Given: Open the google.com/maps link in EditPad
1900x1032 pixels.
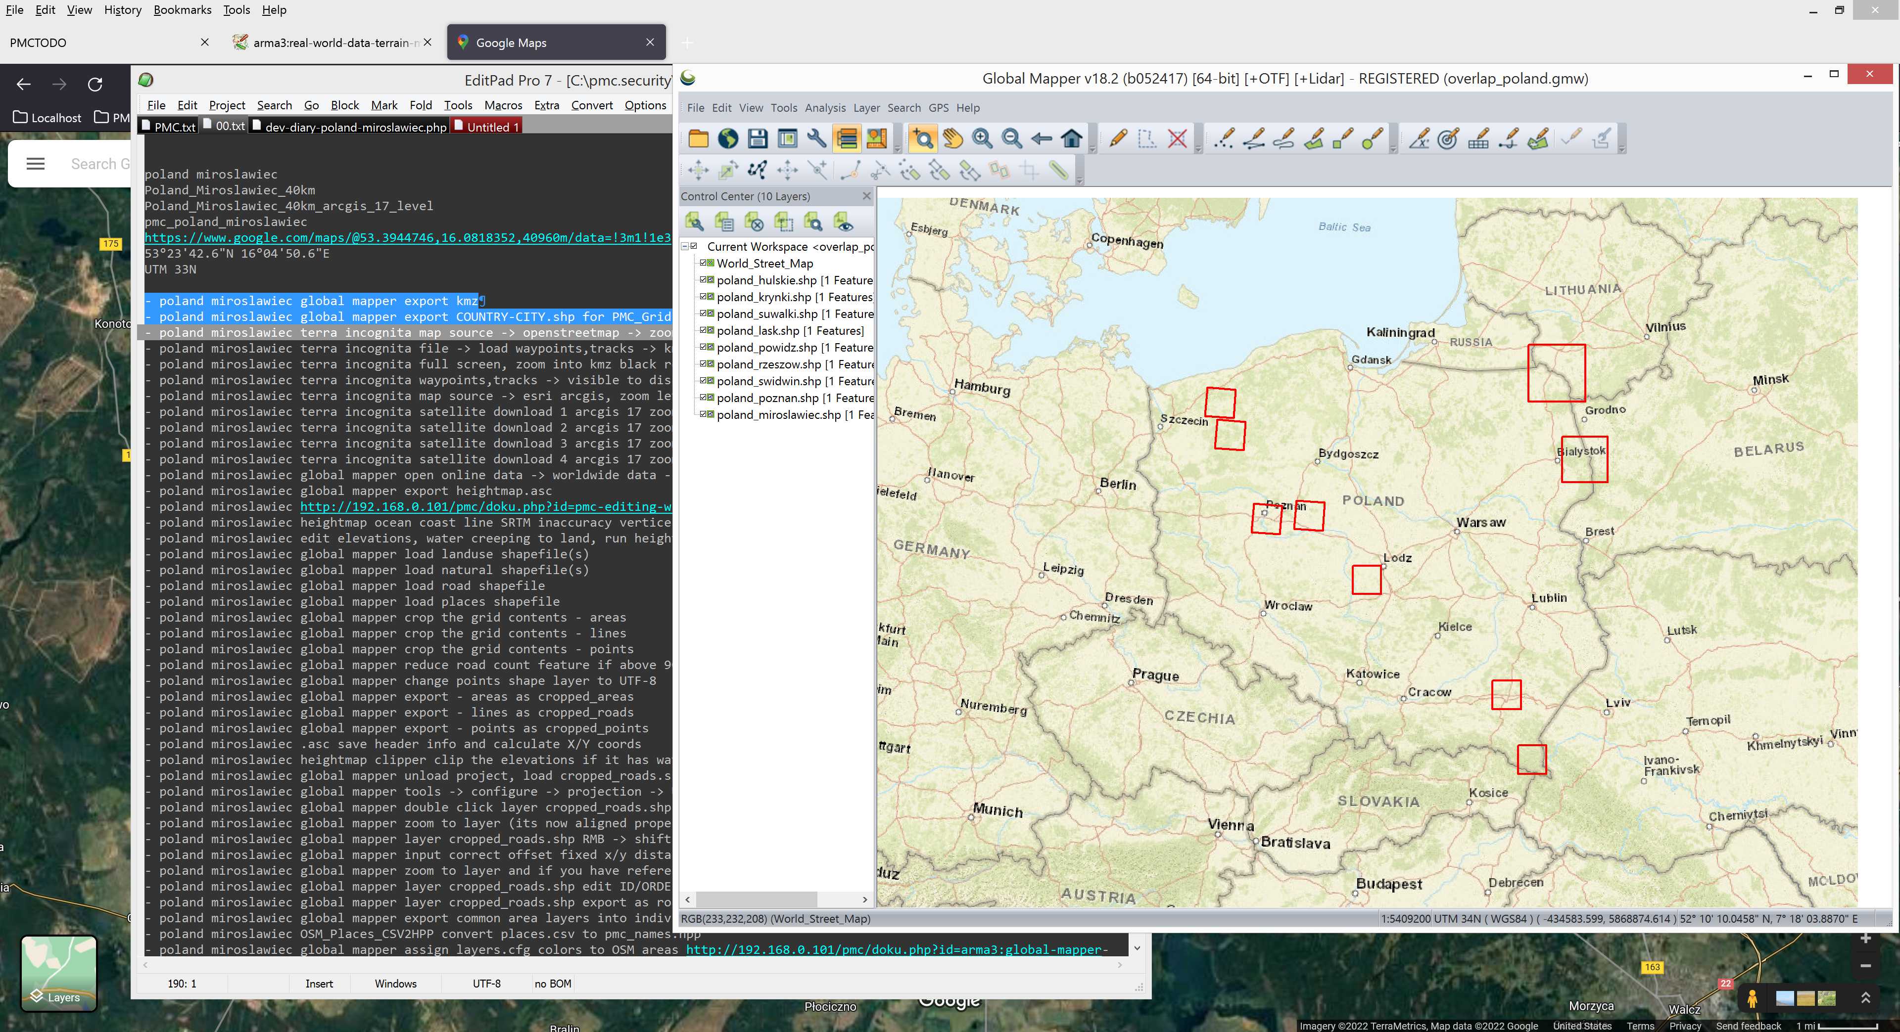Looking at the screenshot, I should tap(408, 237).
